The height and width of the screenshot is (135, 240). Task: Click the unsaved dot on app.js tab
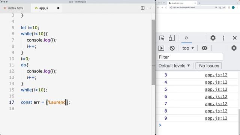coord(58,8)
